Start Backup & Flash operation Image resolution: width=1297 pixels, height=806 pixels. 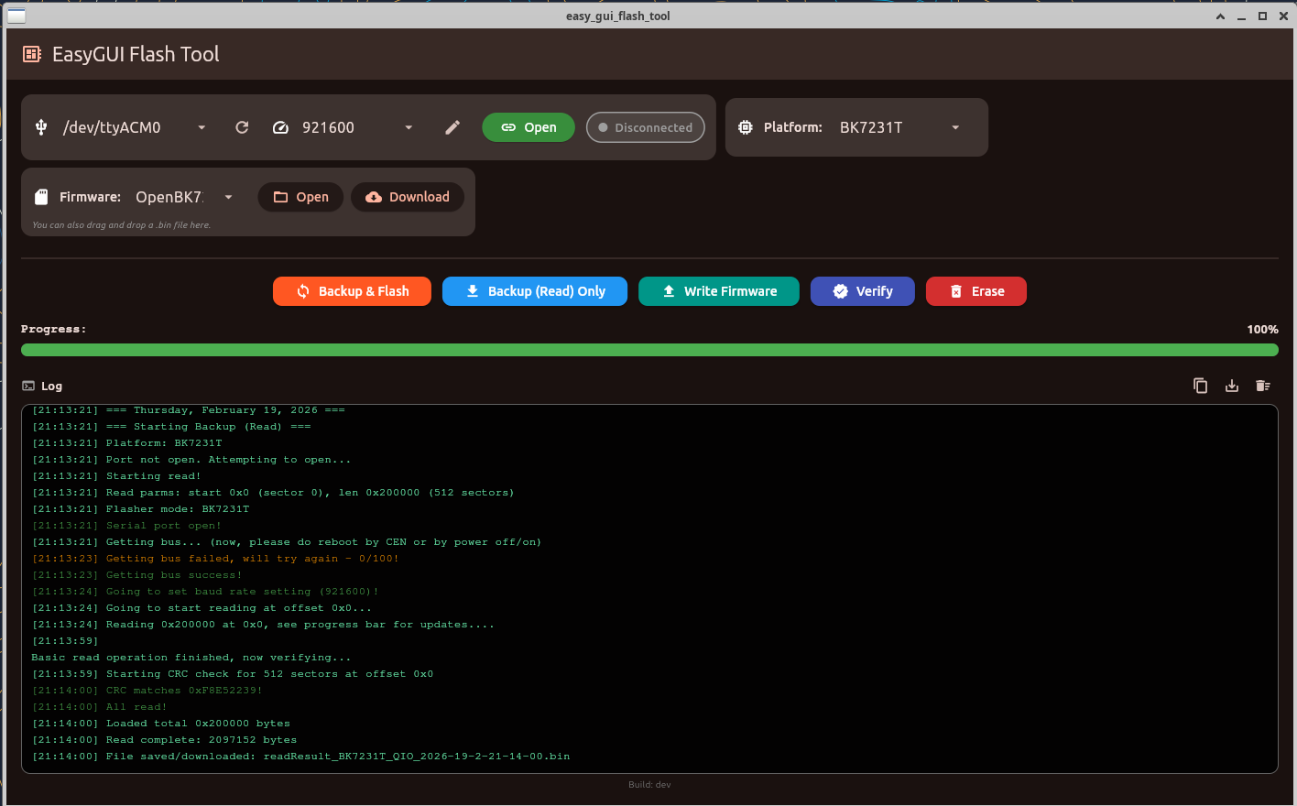coord(353,291)
